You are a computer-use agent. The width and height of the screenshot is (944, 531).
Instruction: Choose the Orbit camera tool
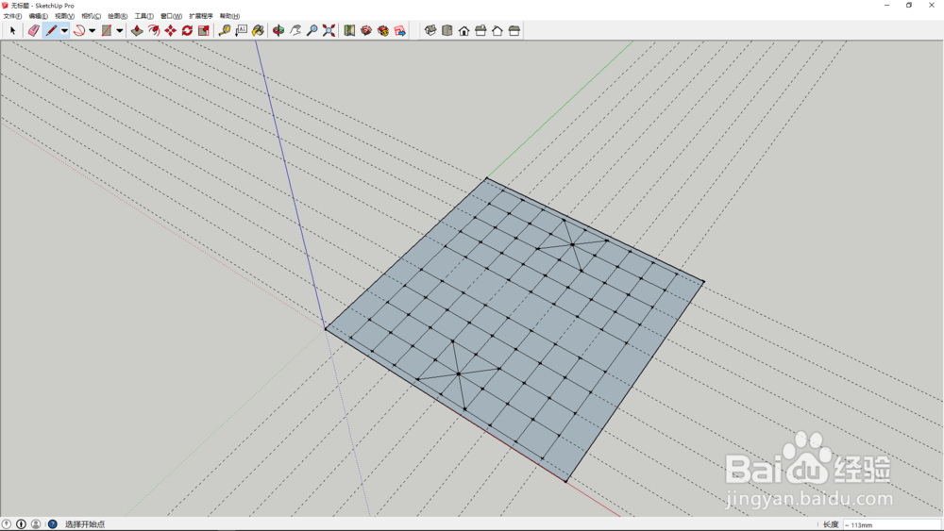(x=278, y=31)
